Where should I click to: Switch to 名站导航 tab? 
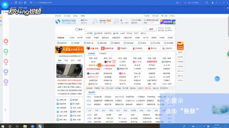point(91,53)
